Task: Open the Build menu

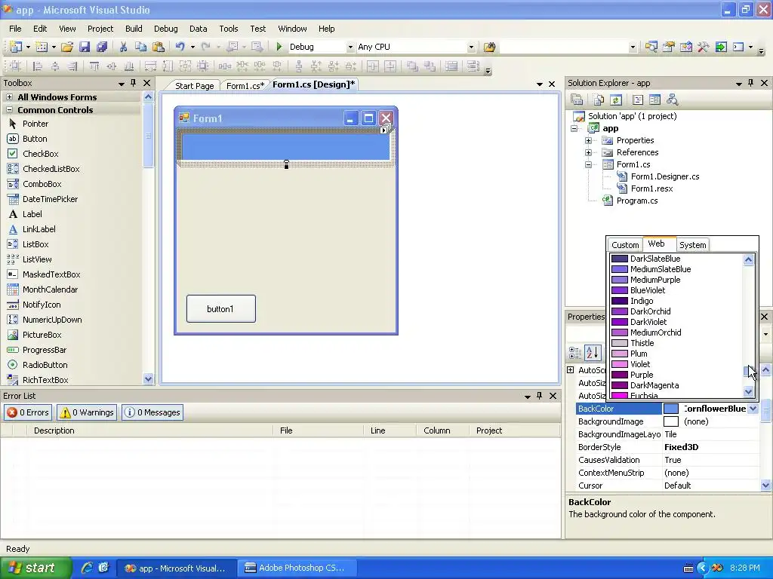Action: 134,29
